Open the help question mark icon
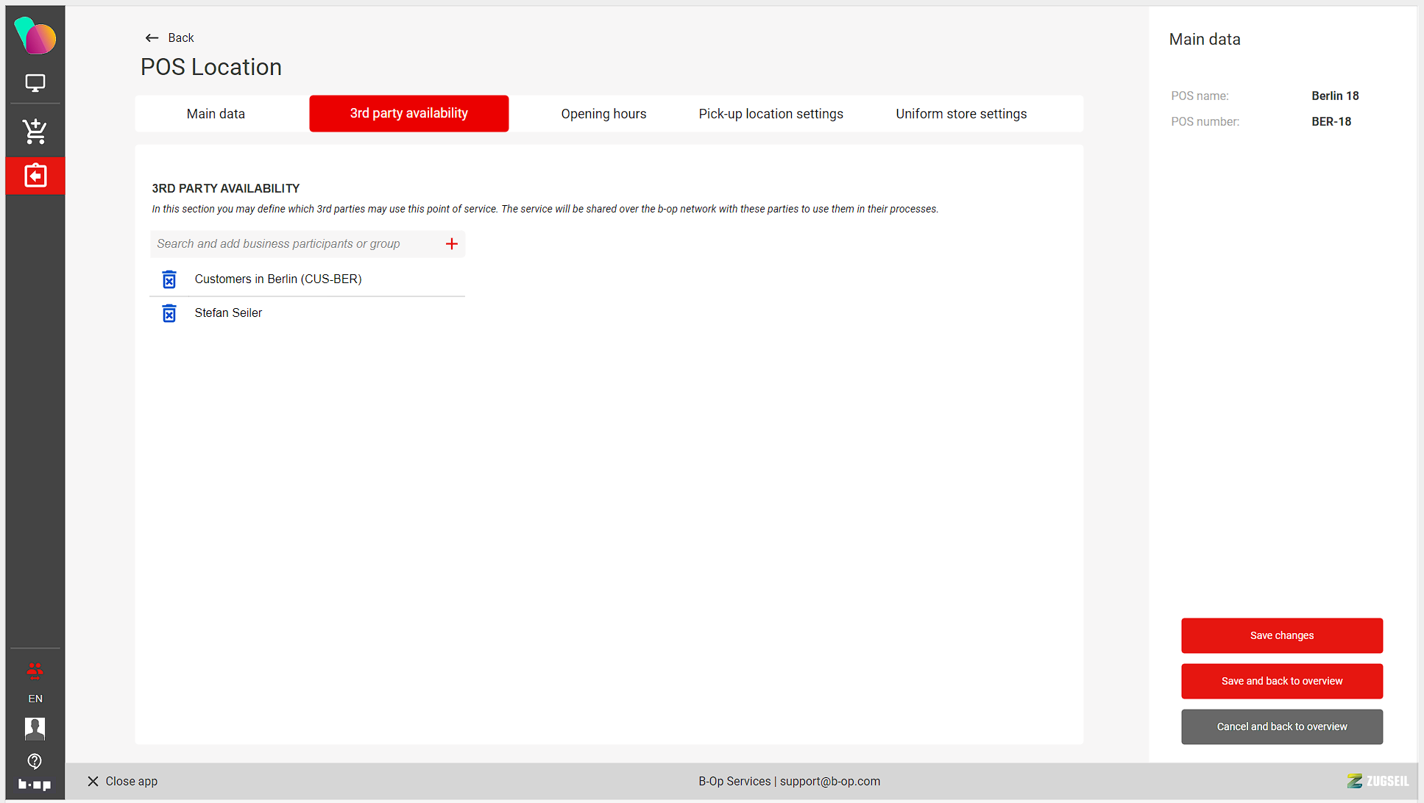 tap(35, 760)
